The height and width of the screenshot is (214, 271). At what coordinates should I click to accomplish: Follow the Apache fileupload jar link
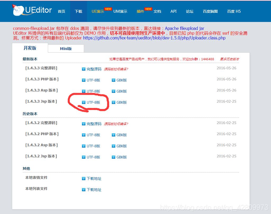coord(184,28)
